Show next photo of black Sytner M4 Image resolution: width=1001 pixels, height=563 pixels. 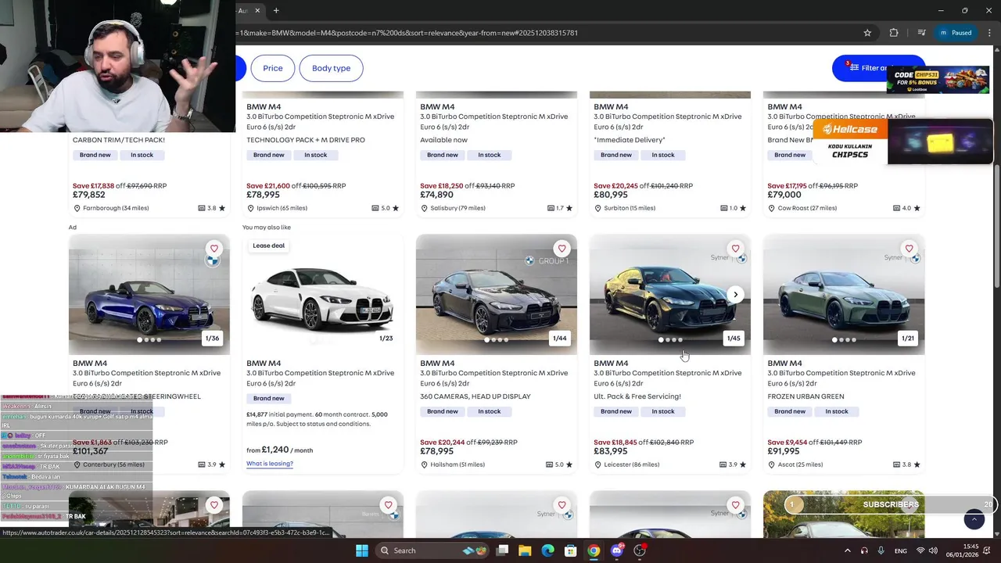735,295
